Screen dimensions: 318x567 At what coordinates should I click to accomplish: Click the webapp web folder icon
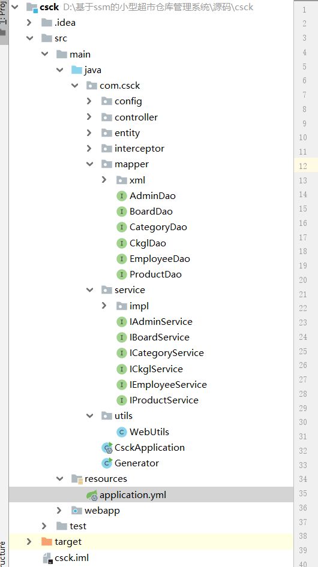pos(77,511)
